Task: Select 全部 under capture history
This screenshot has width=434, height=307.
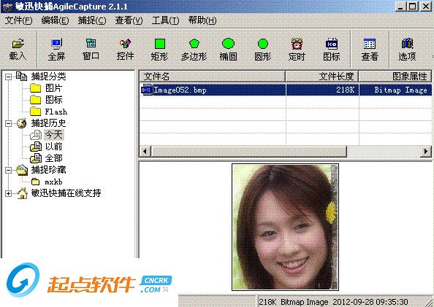Action: (x=53, y=158)
